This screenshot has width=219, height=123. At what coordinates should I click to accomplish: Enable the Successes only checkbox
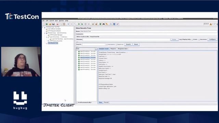[199, 40]
